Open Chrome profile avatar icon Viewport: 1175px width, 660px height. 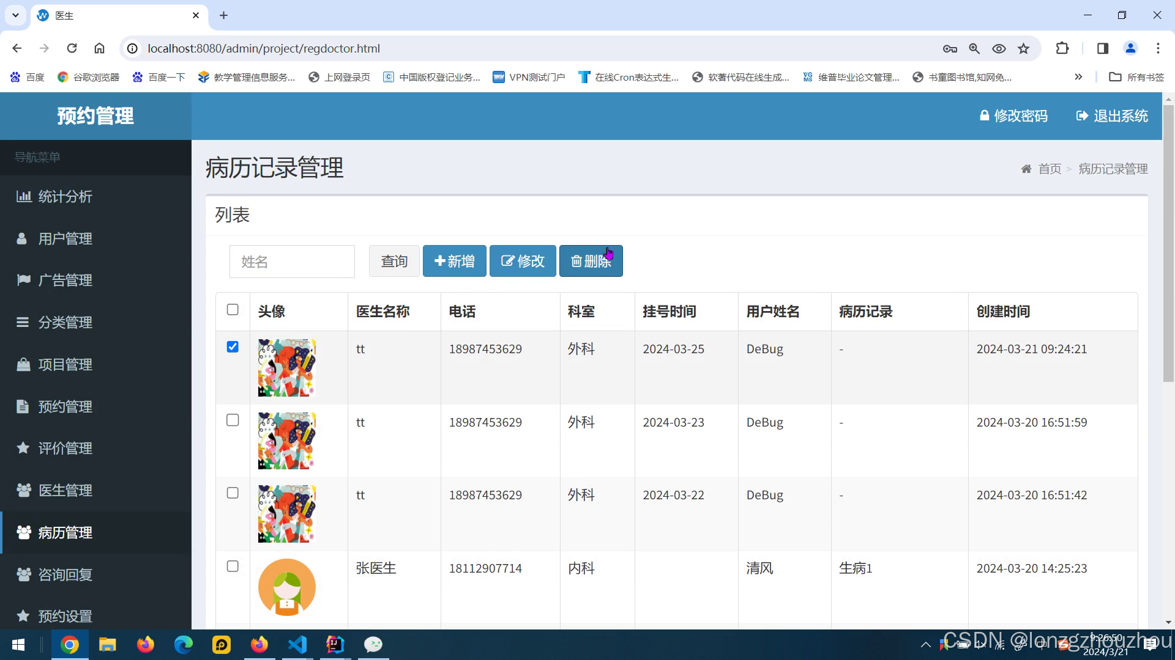coord(1130,48)
